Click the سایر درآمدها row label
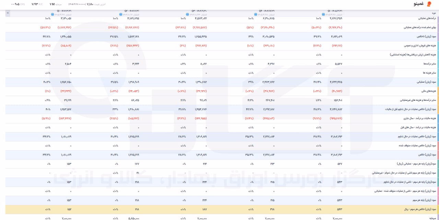This screenshot has width=439, height=220. click(x=426, y=64)
